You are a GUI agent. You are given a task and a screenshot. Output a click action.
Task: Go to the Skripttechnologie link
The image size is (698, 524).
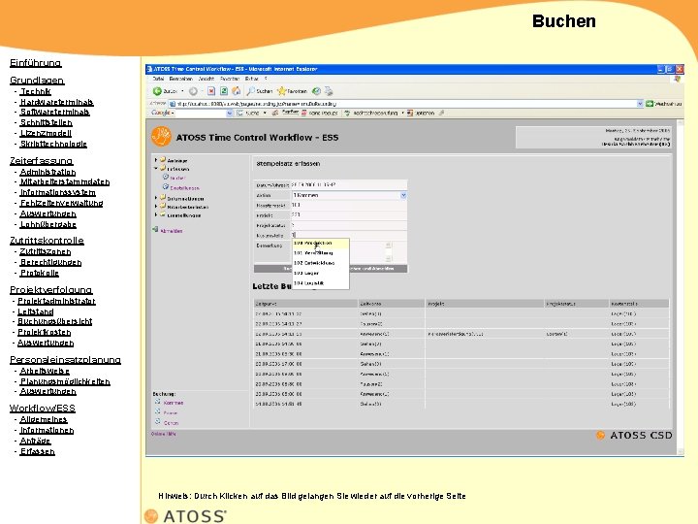53,144
